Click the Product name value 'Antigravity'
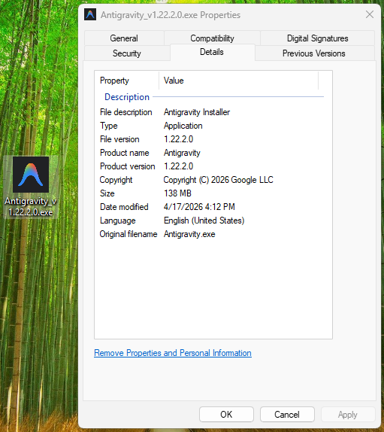 [x=182, y=153]
